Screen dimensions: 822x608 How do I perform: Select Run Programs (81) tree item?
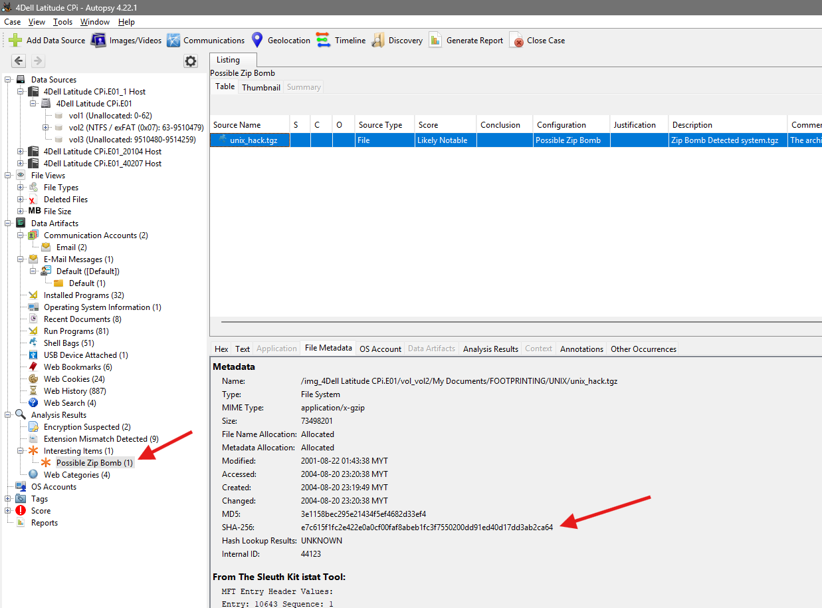(76, 331)
